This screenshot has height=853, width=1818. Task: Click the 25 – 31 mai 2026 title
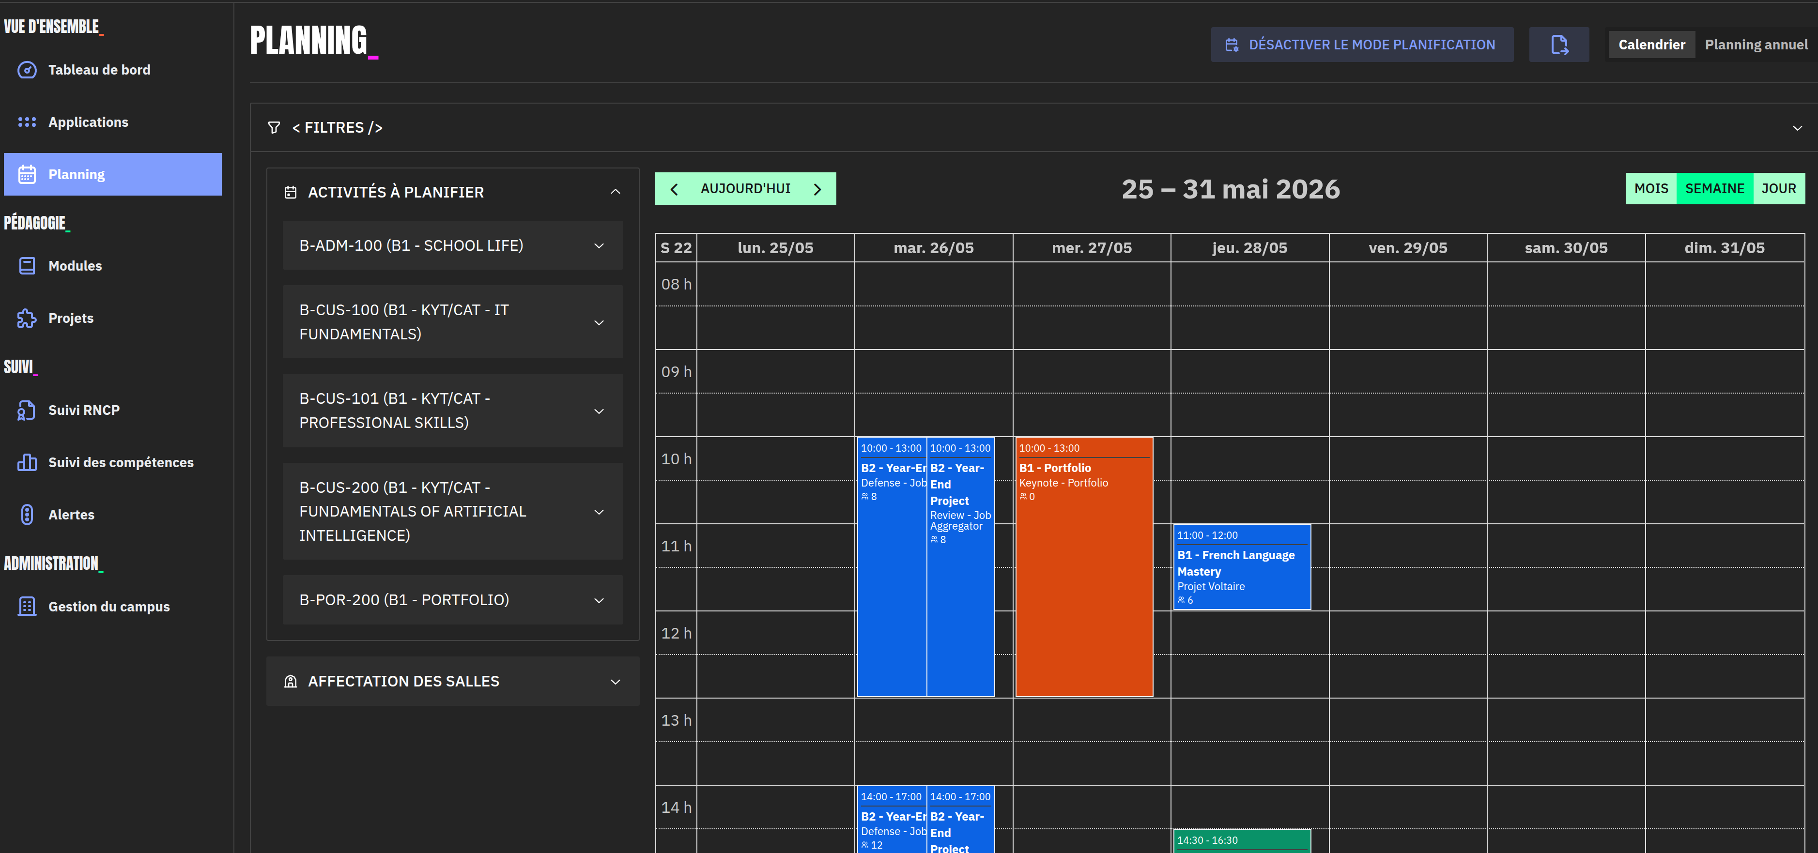pos(1230,189)
